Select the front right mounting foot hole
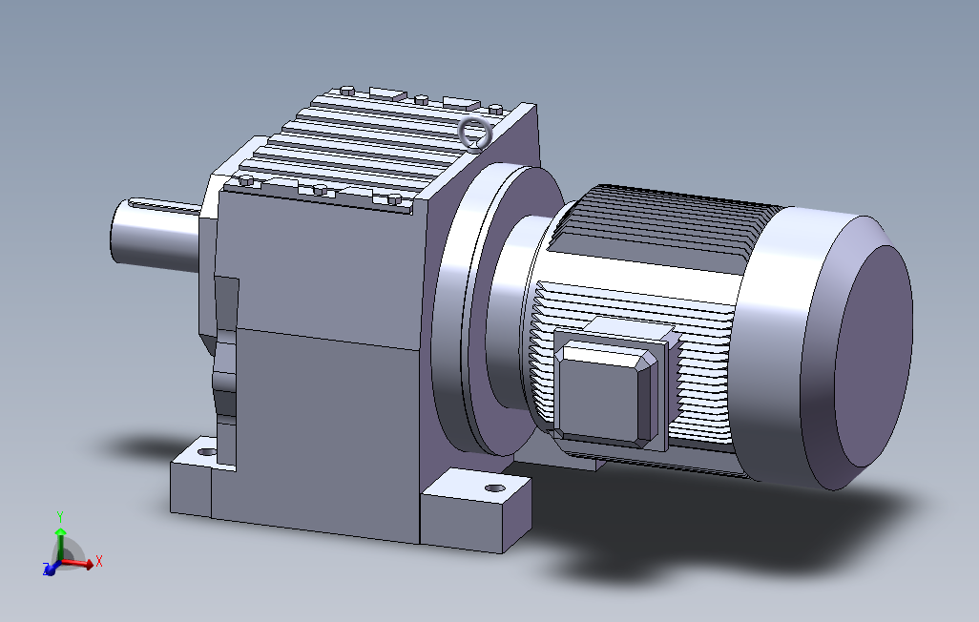The height and width of the screenshot is (622, 979). (x=494, y=487)
